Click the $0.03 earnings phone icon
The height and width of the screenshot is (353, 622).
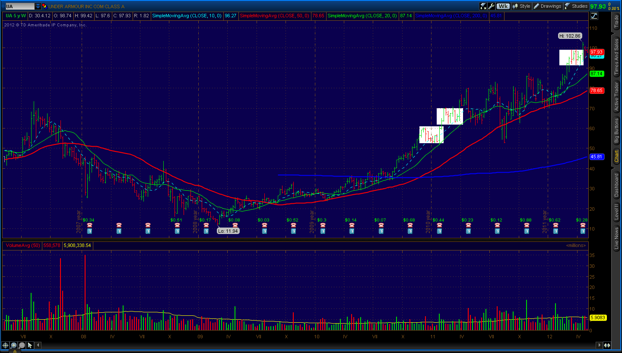click(264, 225)
